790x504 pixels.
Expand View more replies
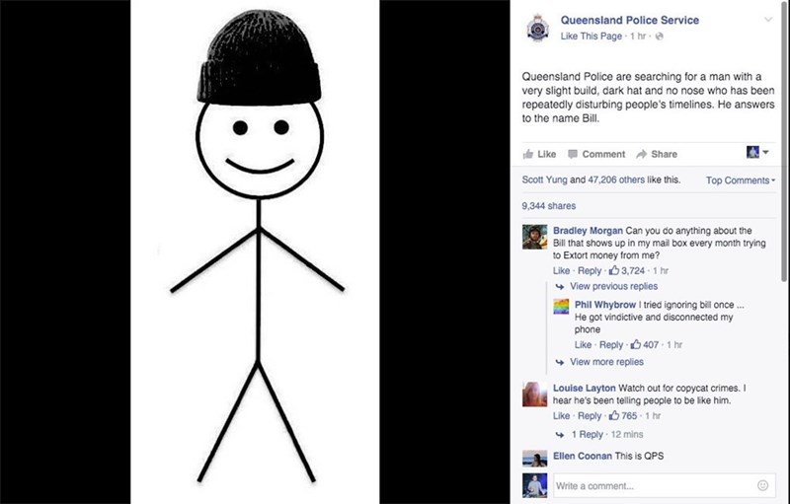point(606,362)
